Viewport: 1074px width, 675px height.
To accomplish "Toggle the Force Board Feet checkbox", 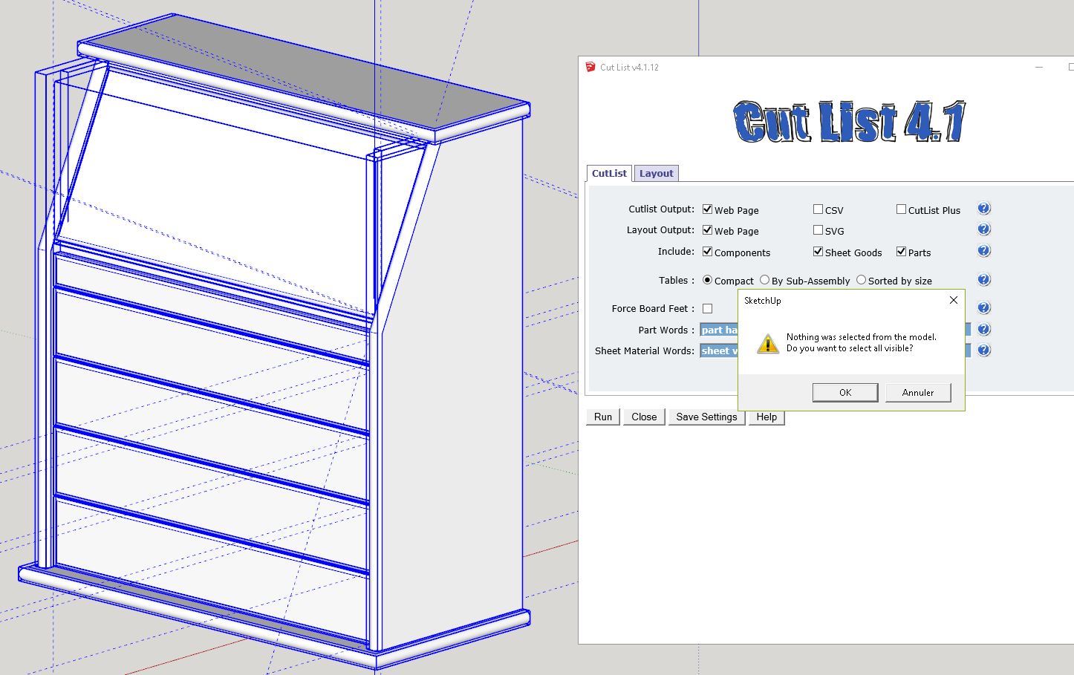I will [x=708, y=309].
